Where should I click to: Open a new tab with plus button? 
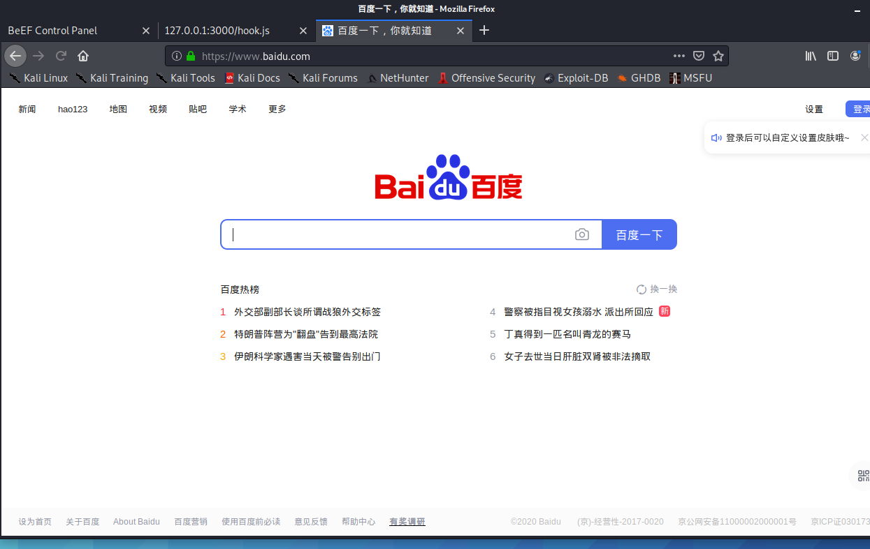pyautogui.click(x=484, y=30)
